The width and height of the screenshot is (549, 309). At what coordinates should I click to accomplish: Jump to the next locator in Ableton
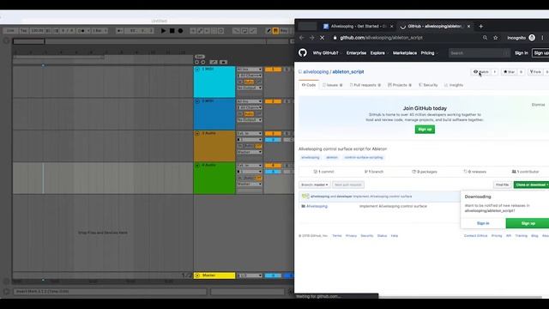coord(203,62)
